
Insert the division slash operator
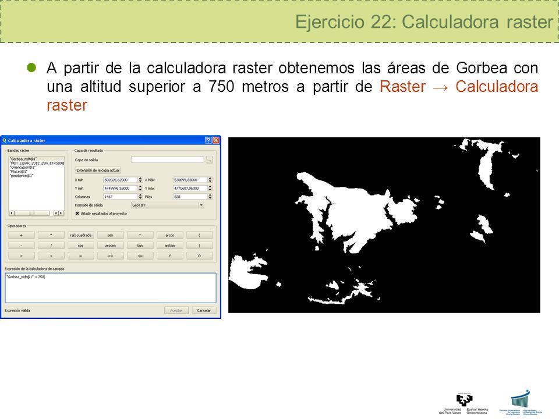coord(51,246)
